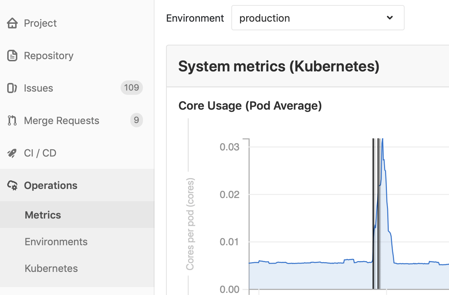Click the Repository document icon
Image resolution: width=449 pixels, height=295 pixels.
[12, 56]
